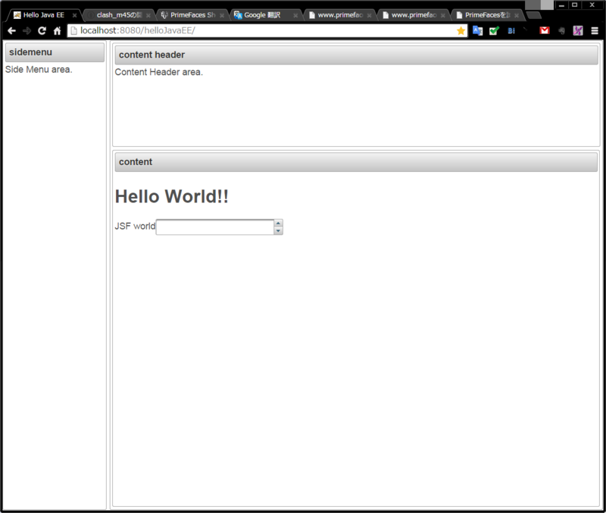Click the Hello World!! heading

172,196
